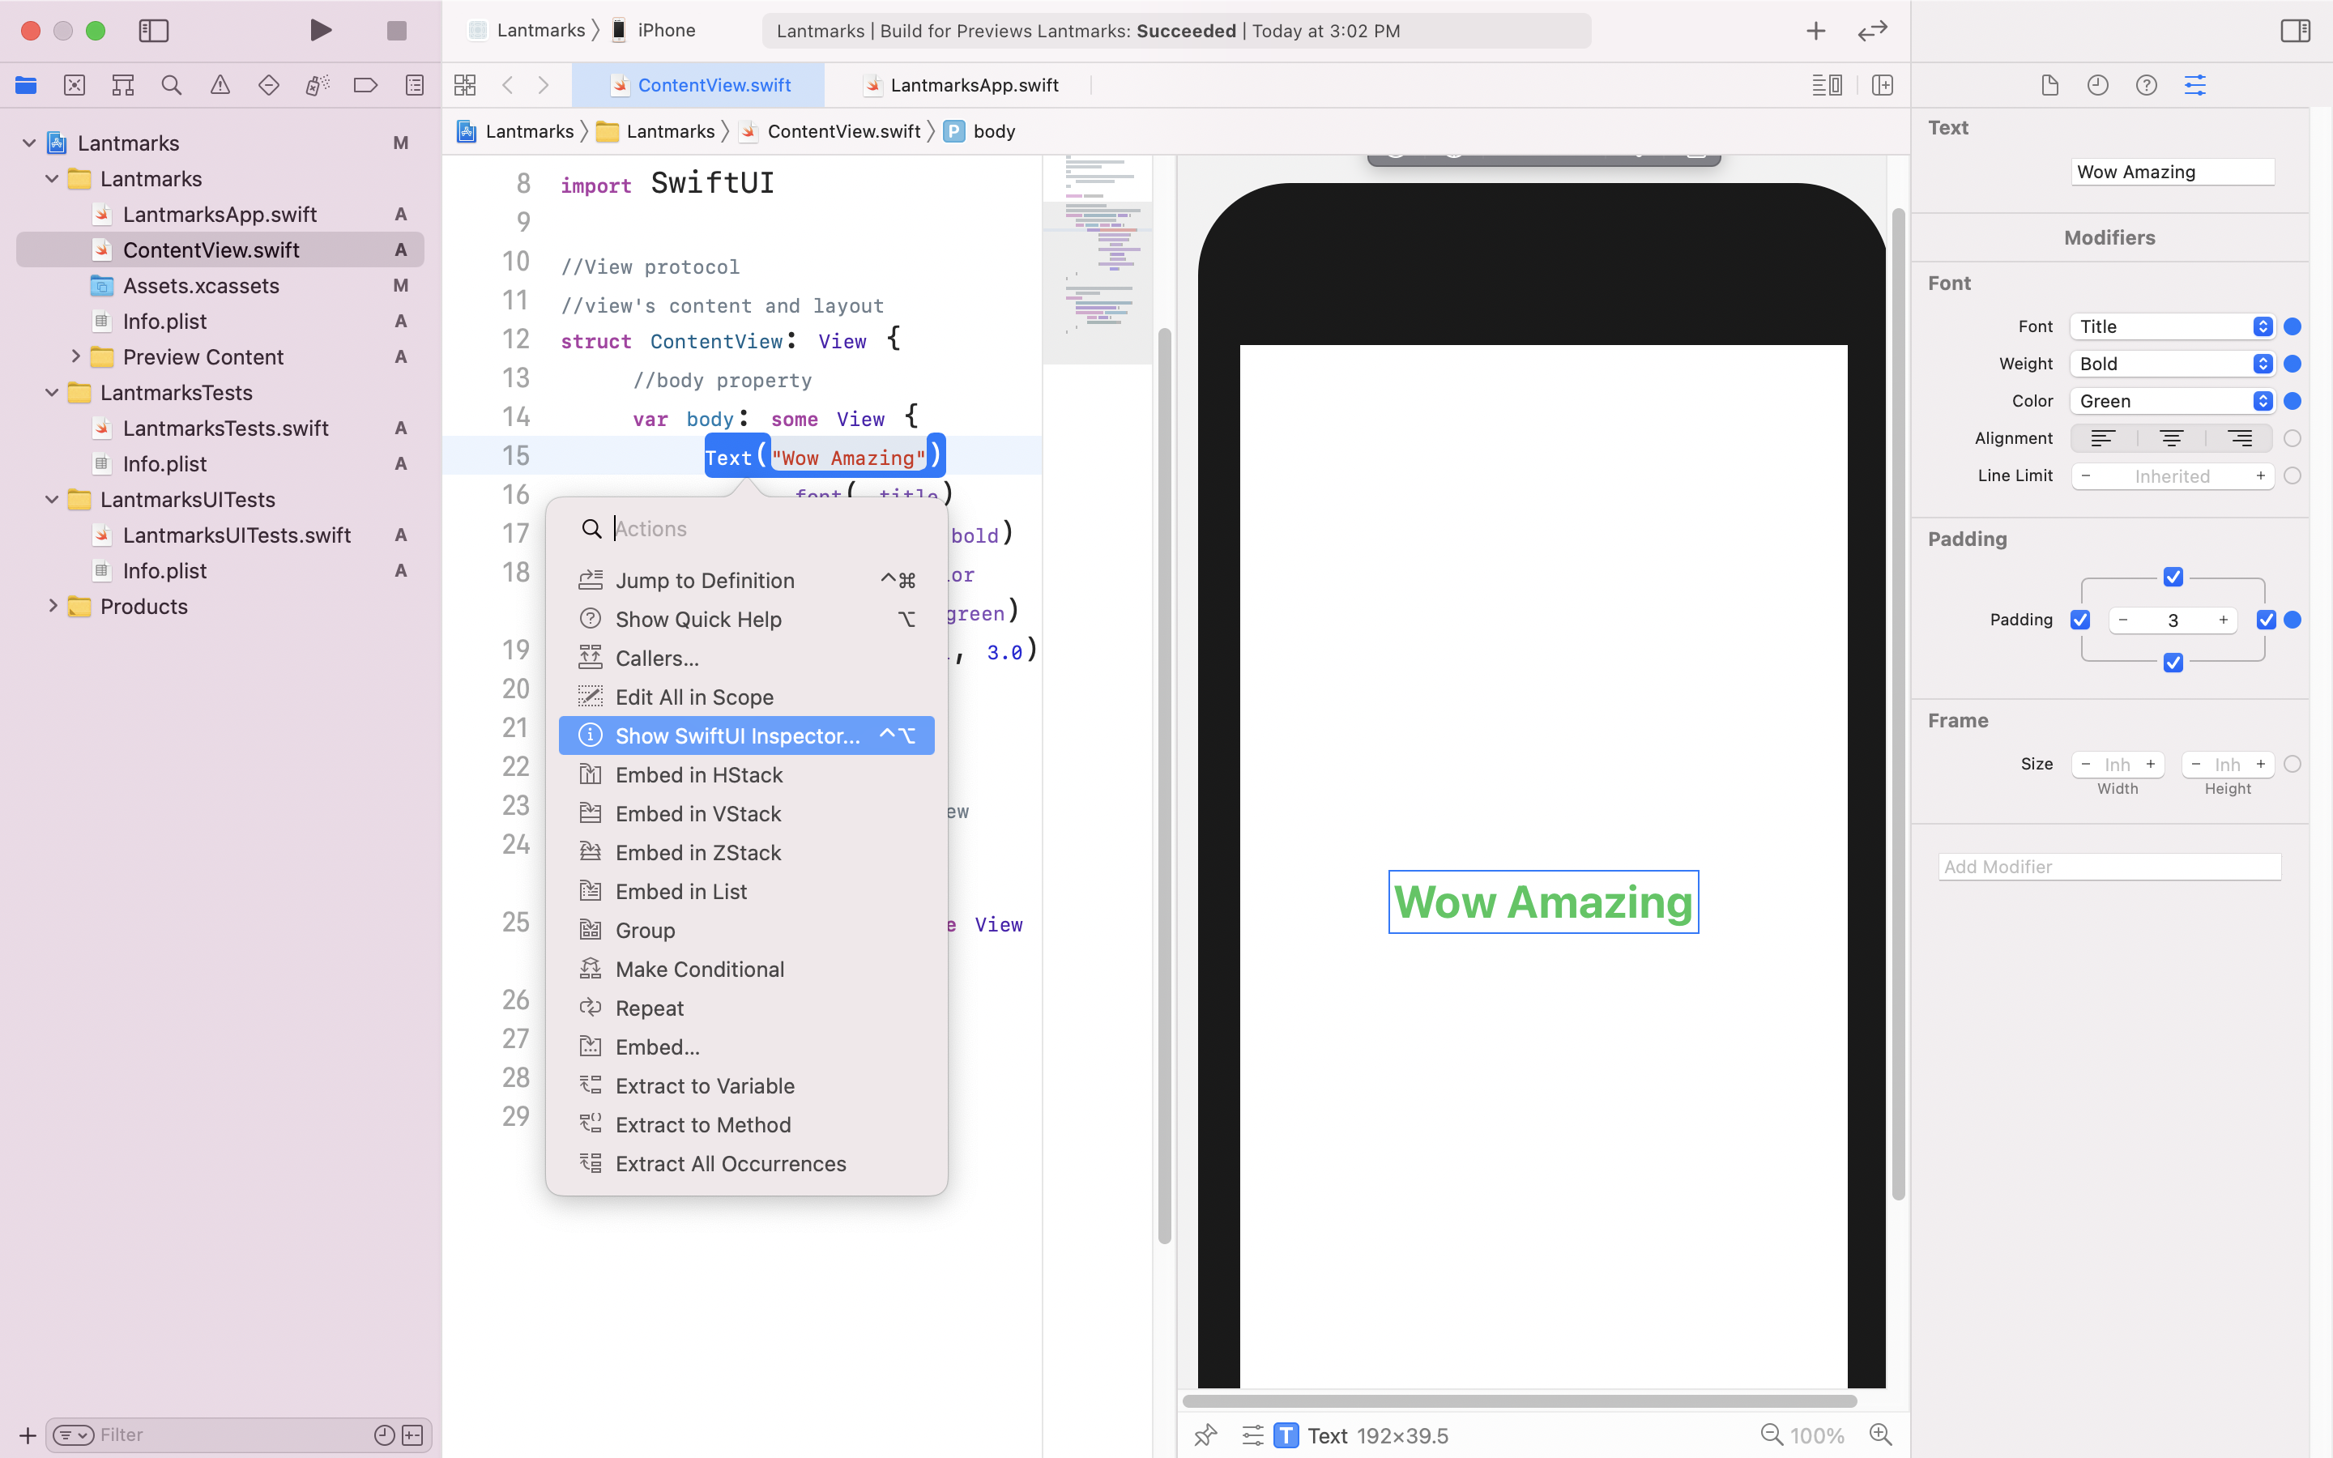Screen dimensions: 2333x1458
Task: Show the history inspector clock icon
Action: [x=2098, y=85]
